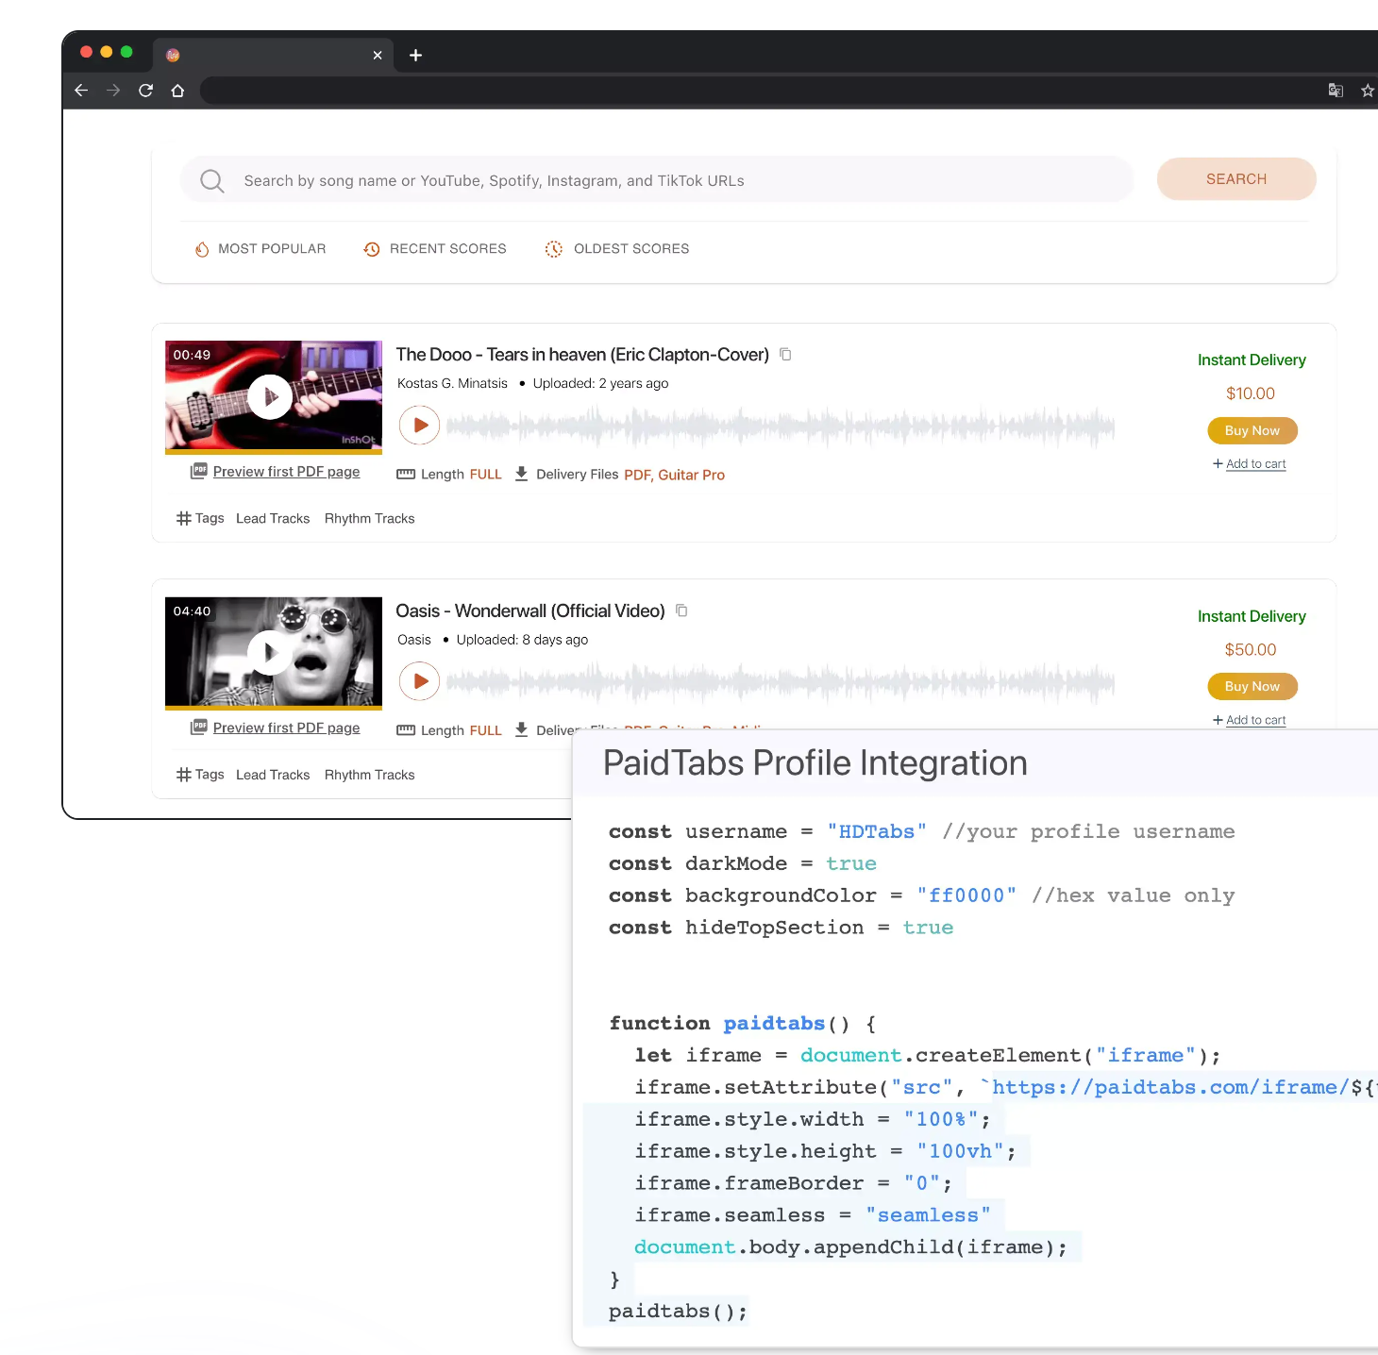Viewport: 1378px width, 1355px height.
Task: Click the paidtabs.com iframe URL in code
Action: (1170, 1087)
